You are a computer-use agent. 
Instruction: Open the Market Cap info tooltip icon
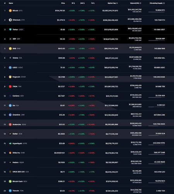tap(117, 3)
